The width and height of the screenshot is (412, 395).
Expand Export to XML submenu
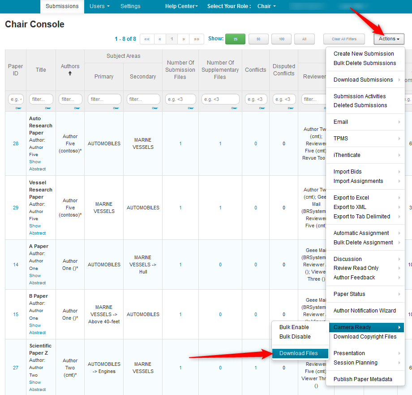pyautogui.click(x=365, y=207)
